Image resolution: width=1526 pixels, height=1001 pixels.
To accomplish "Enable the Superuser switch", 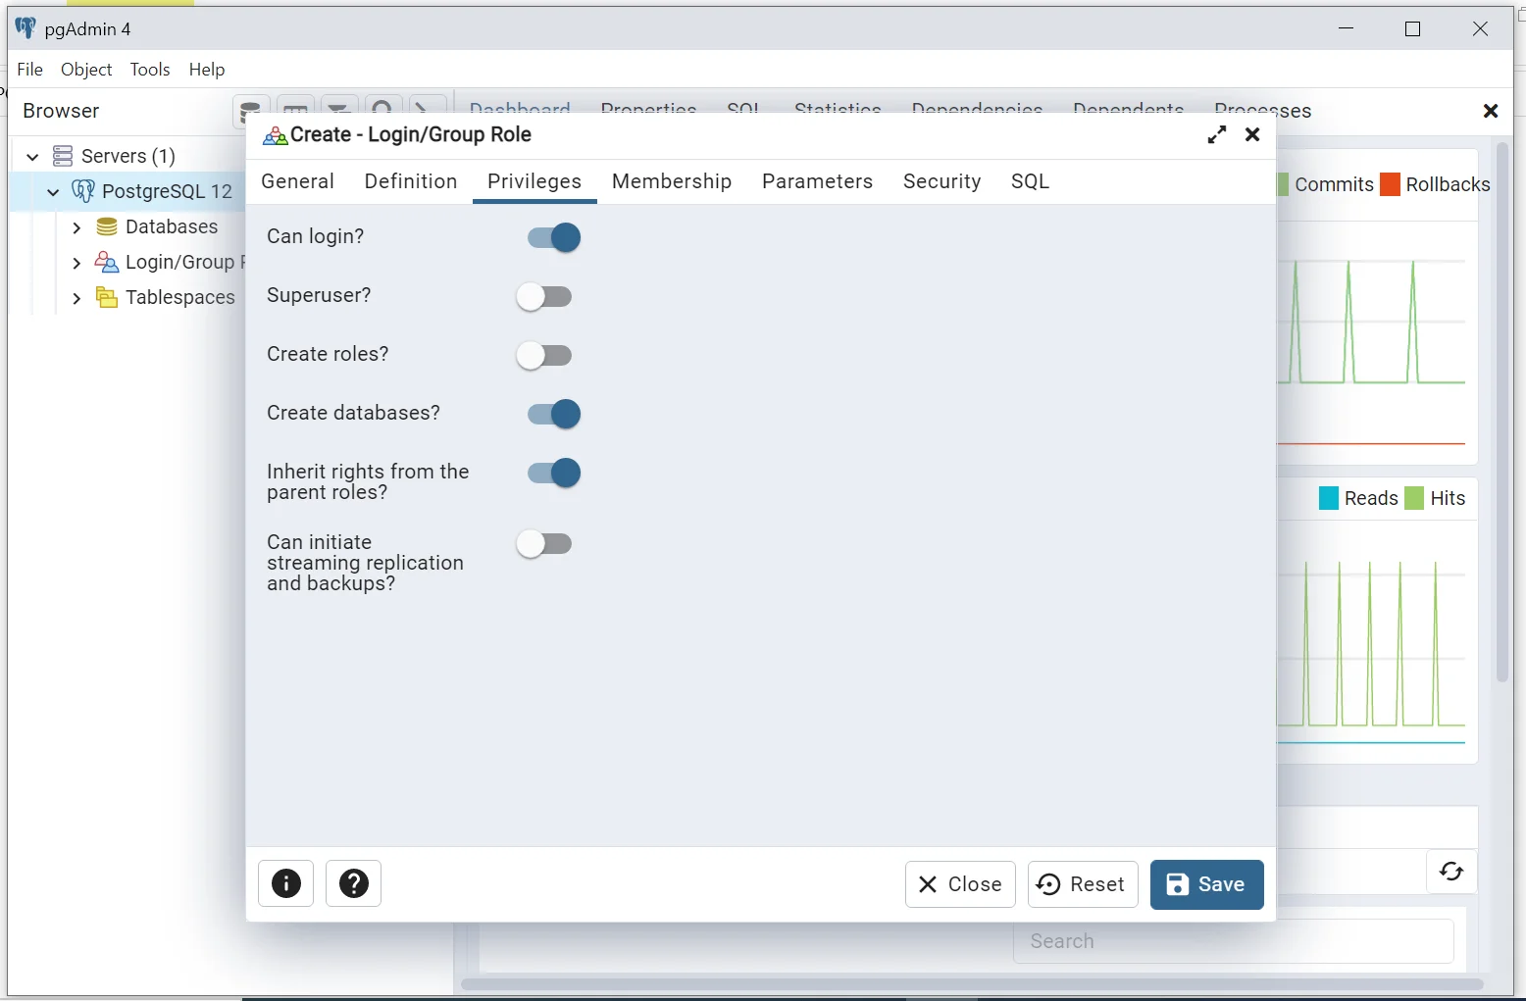I will tap(544, 296).
